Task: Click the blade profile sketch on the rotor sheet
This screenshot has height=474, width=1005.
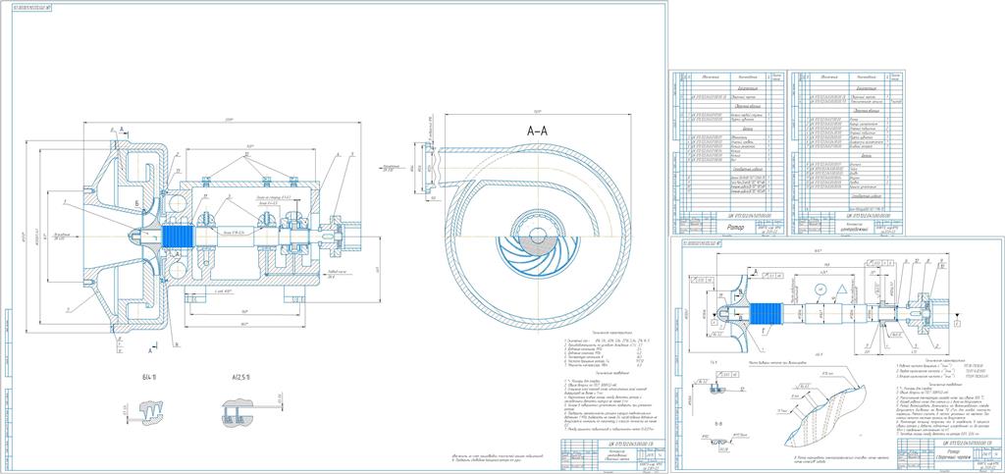Action: tap(826, 416)
